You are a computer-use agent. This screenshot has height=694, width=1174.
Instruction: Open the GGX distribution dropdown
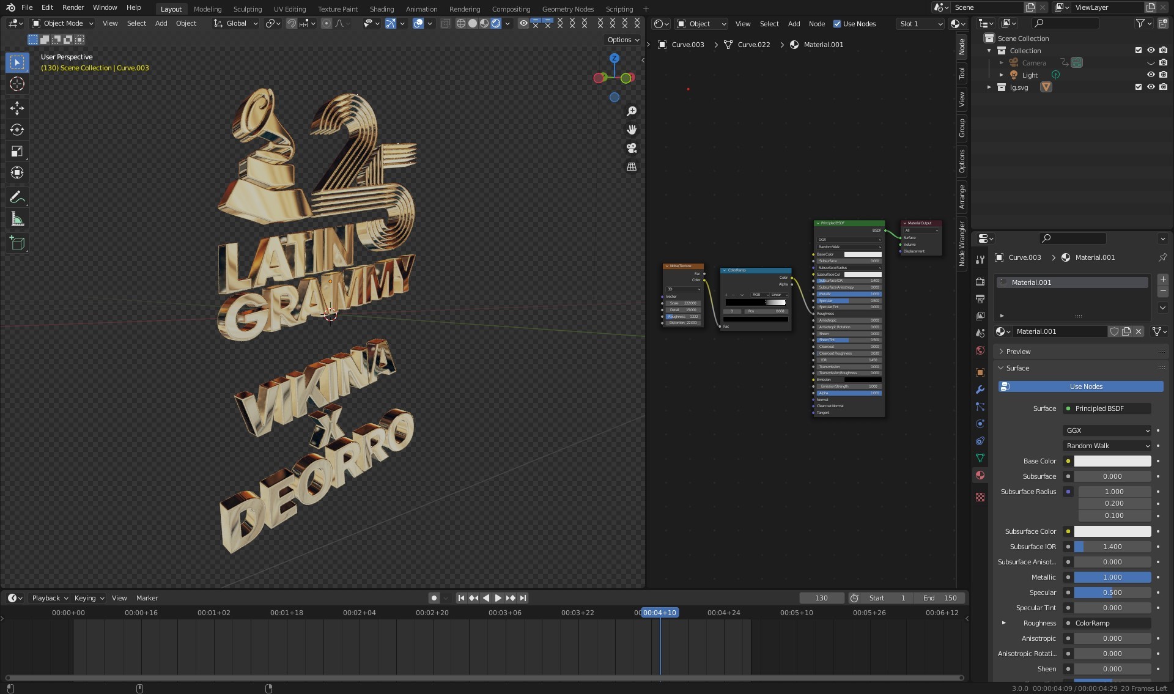pos(1107,430)
